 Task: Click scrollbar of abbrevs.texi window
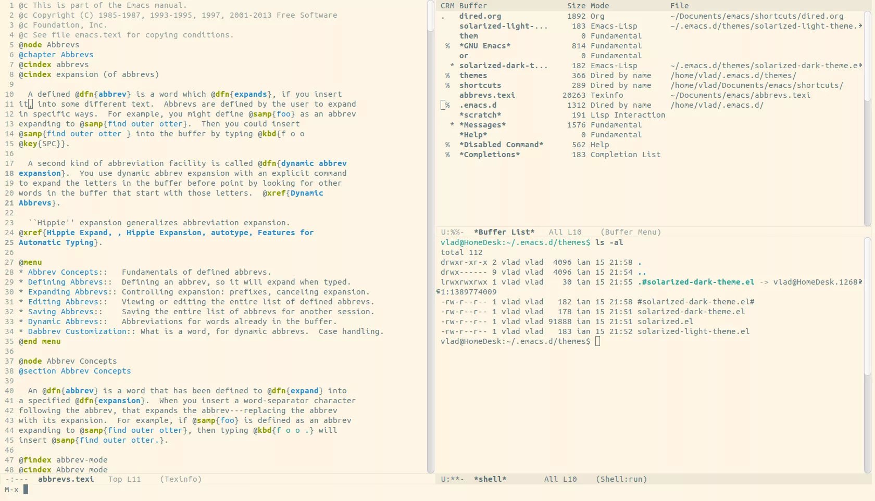pos(431,237)
